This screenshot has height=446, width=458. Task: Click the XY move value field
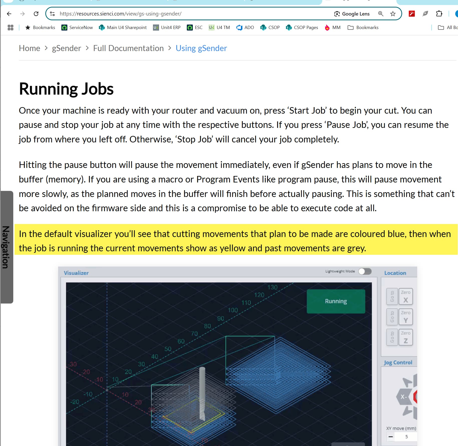point(406,437)
